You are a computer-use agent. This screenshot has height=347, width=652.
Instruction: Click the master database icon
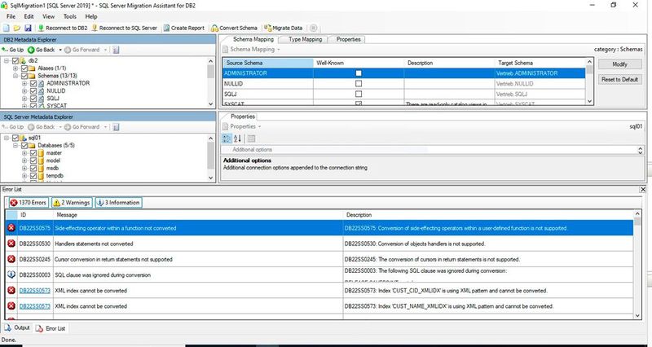coord(42,153)
